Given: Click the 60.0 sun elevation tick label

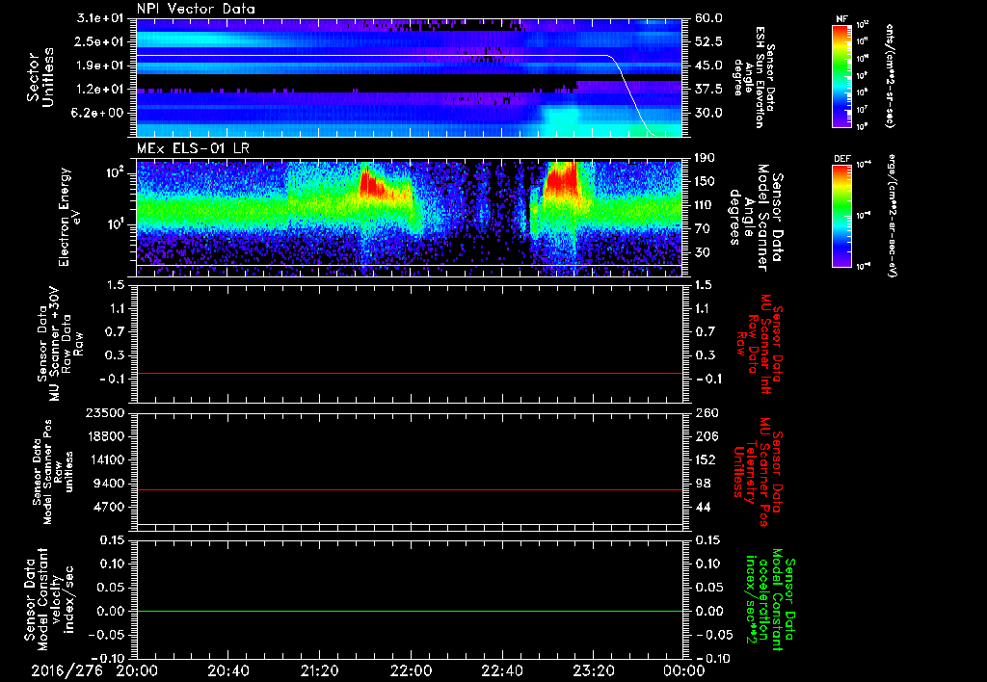Looking at the screenshot, I should 708,18.
